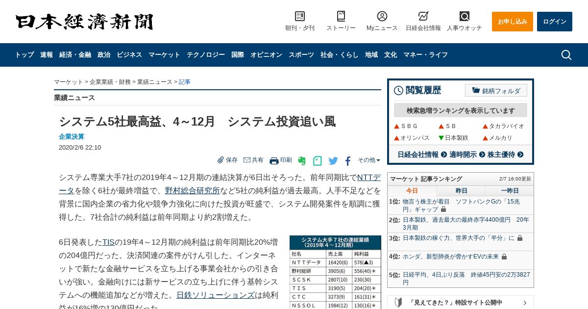Open rank 1 article 物言う株主が着目
This screenshot has width=588, height=309.
point(461,206)
